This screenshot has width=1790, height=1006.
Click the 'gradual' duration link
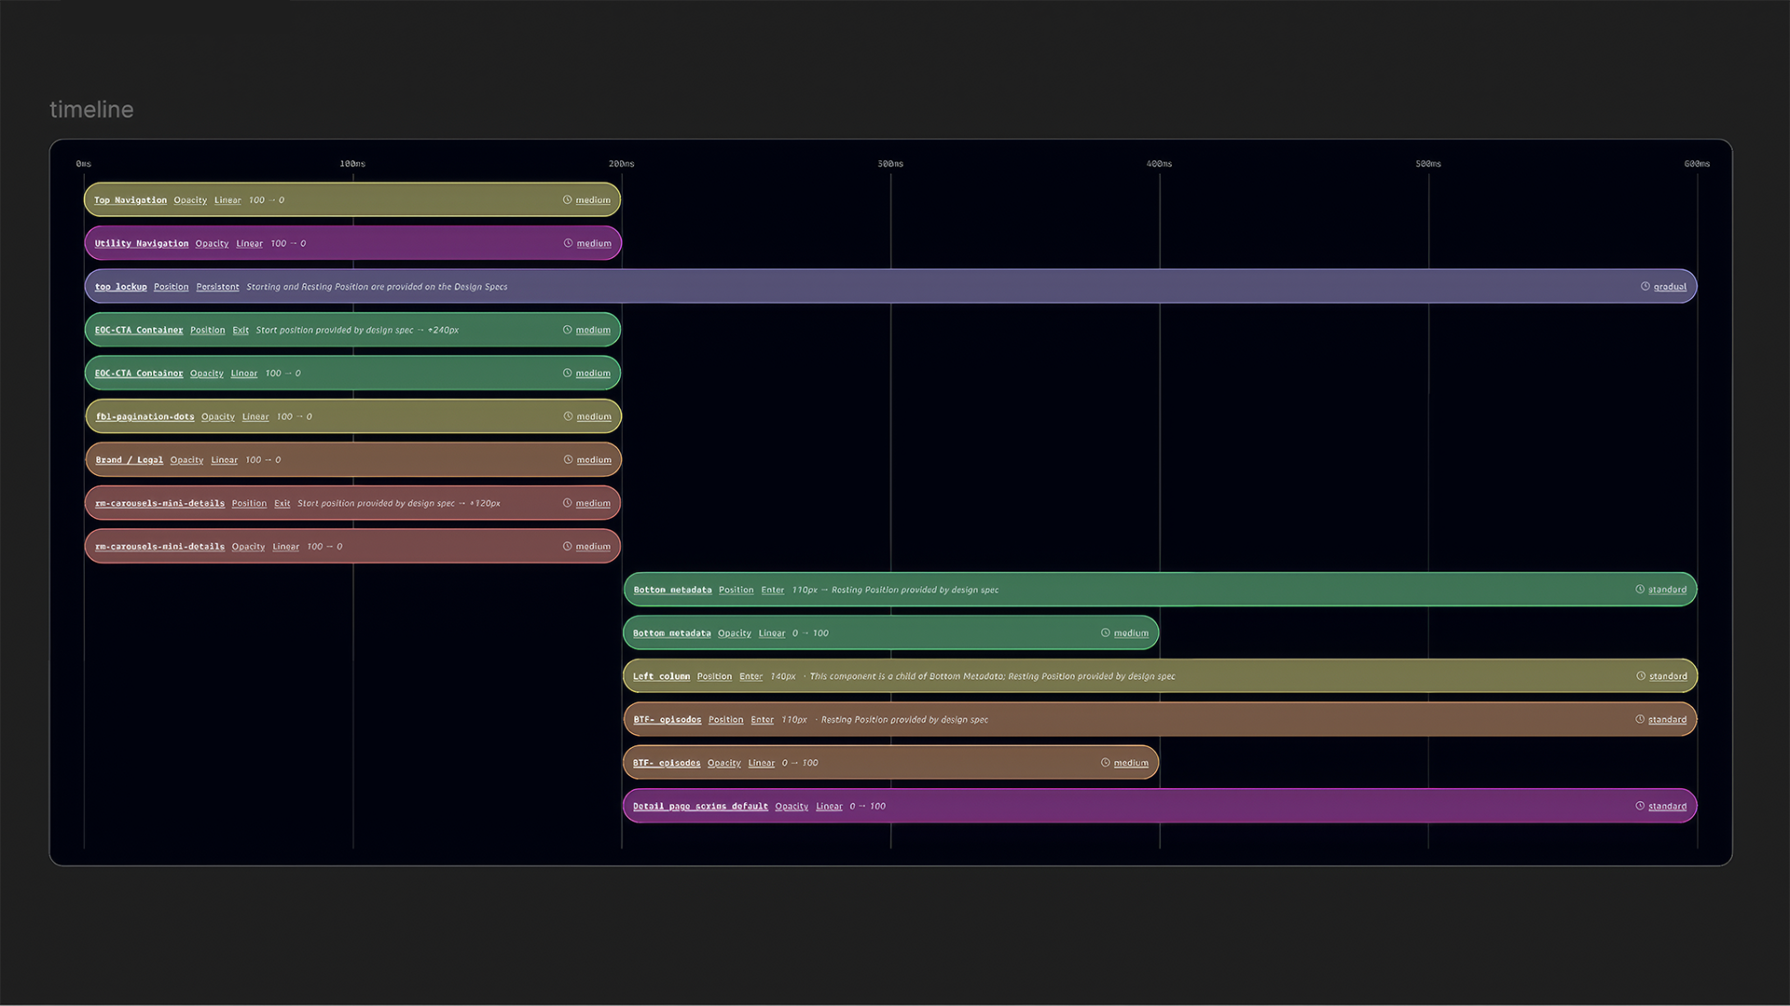(1670, 287)
